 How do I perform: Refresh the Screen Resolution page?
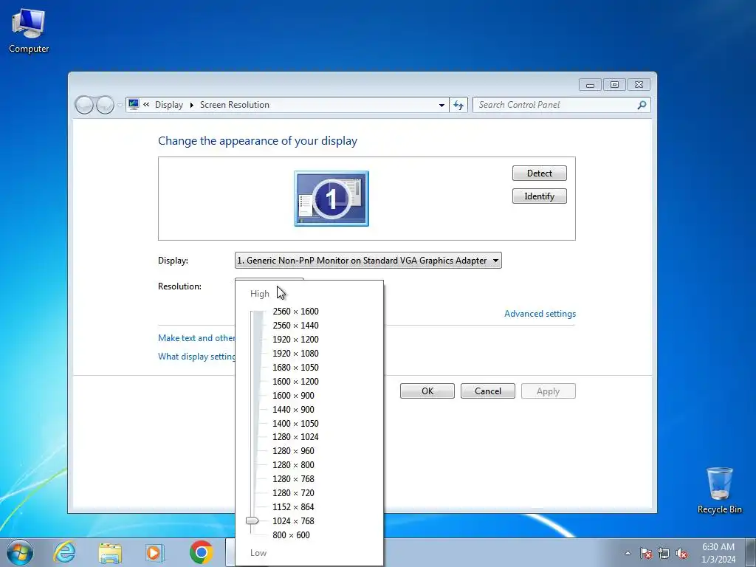pyautogui.click(x=458, y=105)
